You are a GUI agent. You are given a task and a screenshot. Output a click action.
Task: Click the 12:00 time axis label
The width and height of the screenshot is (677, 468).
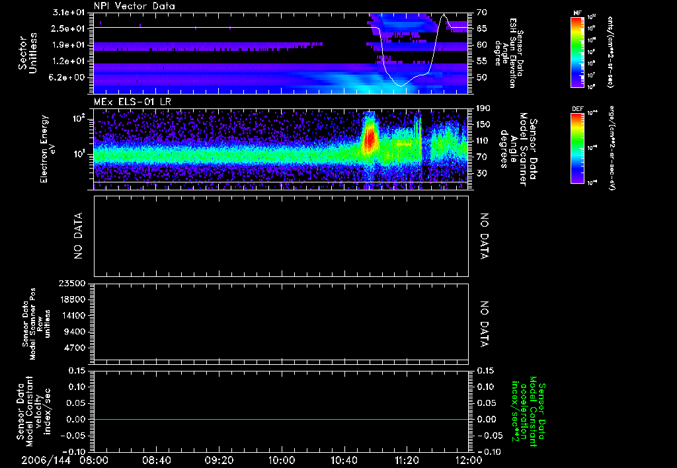(469, 459)
